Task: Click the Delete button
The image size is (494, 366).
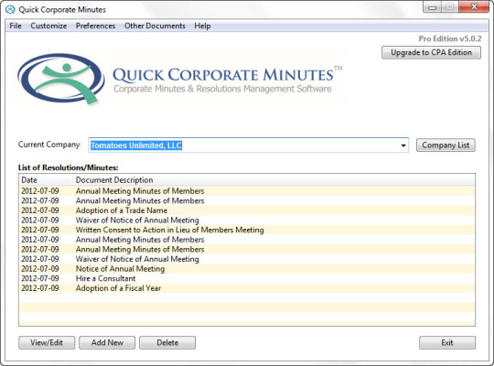Action: click(x=167, y=343)
